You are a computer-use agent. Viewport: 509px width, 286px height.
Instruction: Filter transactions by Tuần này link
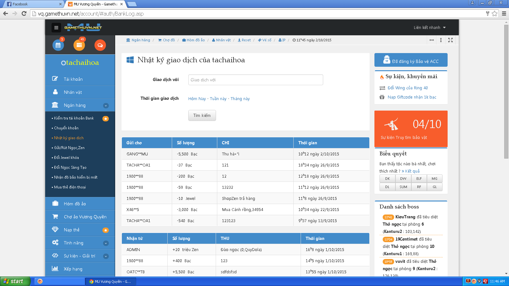(218, 99)
